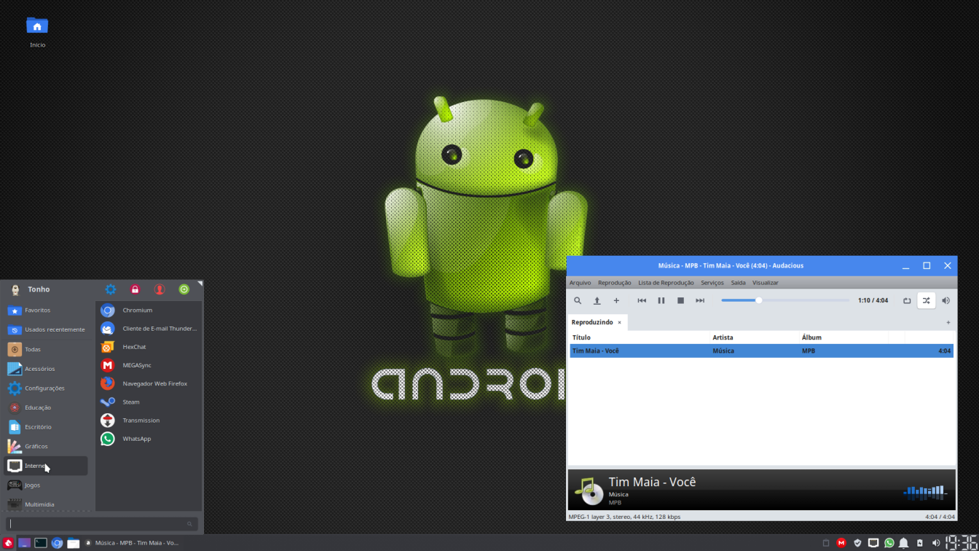Open the Multimídia category

click(46, 504)
